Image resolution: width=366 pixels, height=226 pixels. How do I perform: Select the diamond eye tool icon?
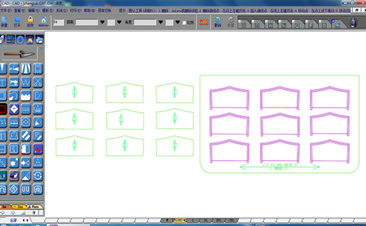14,109
